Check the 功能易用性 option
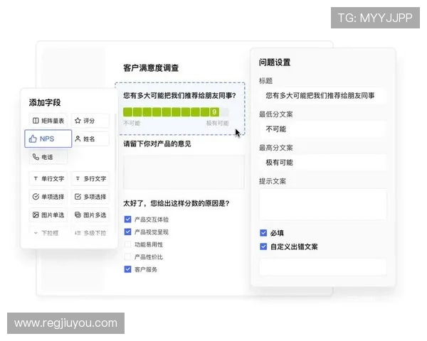The image size is (427, 341). (x=127, y=244)
